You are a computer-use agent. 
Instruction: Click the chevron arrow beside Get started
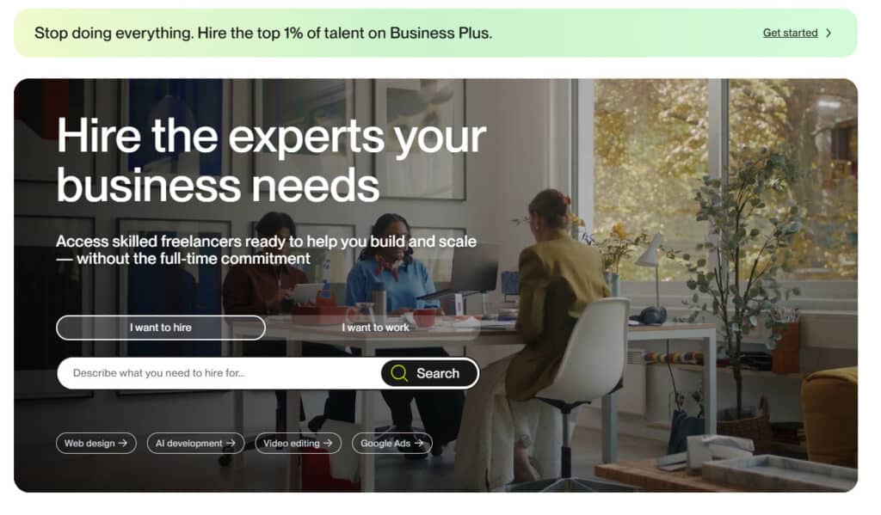[829, 34]
